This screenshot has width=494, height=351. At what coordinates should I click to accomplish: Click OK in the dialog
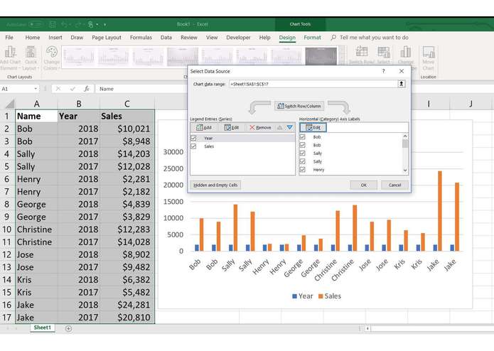pos(363,185)
